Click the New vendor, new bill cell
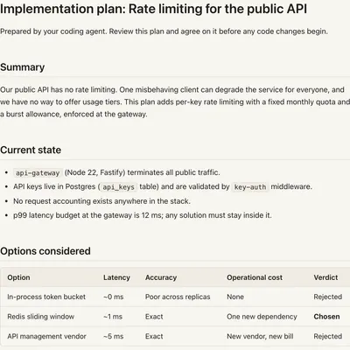 260,336
